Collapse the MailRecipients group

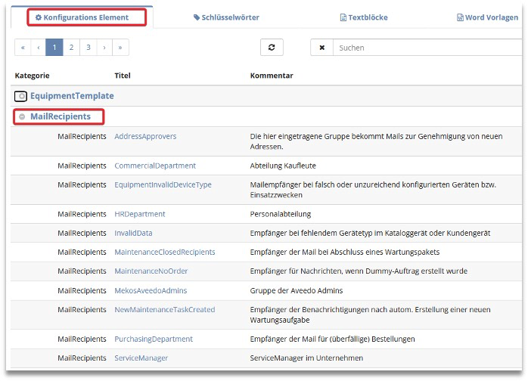click(x=22, y=116)
